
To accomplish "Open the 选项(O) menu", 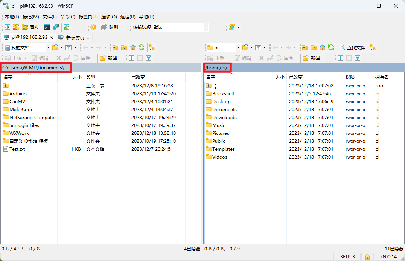I will click(x=109, y=17).
